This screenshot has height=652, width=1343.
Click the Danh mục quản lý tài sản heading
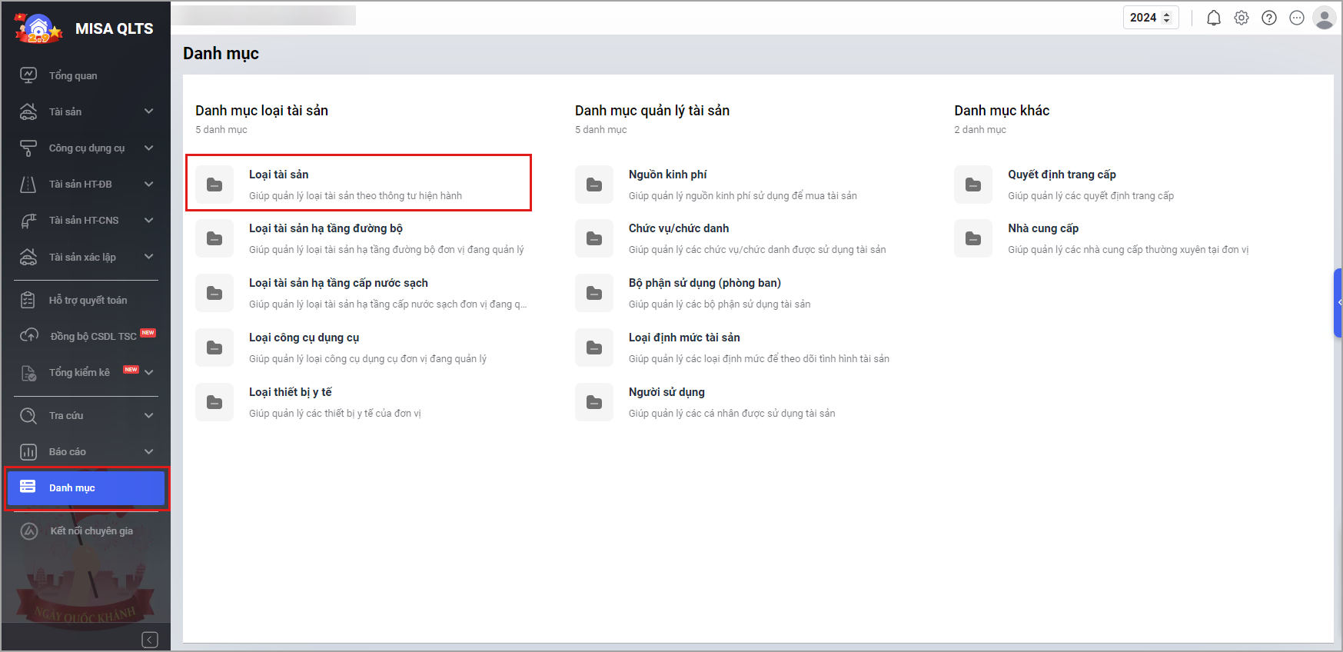(x=652, y=111)
